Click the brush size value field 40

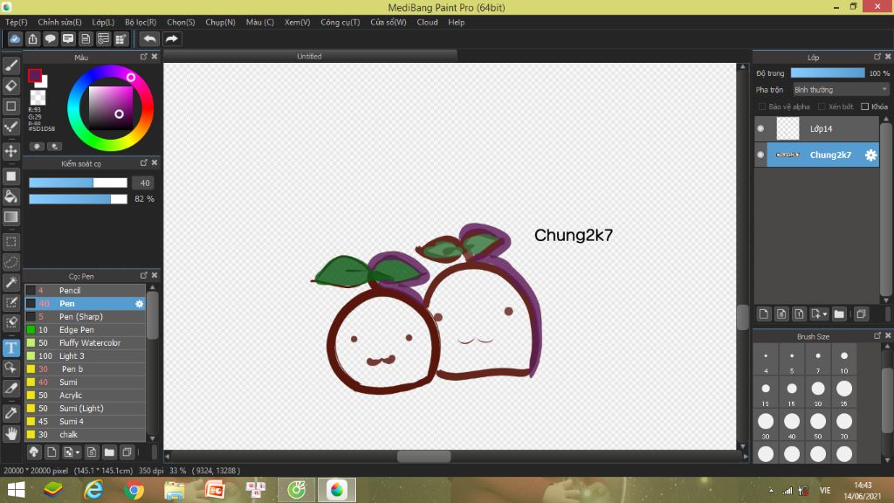point(145,183)
